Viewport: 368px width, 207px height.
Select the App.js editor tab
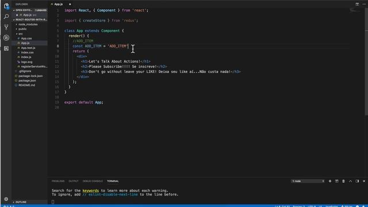click(59, 4)
